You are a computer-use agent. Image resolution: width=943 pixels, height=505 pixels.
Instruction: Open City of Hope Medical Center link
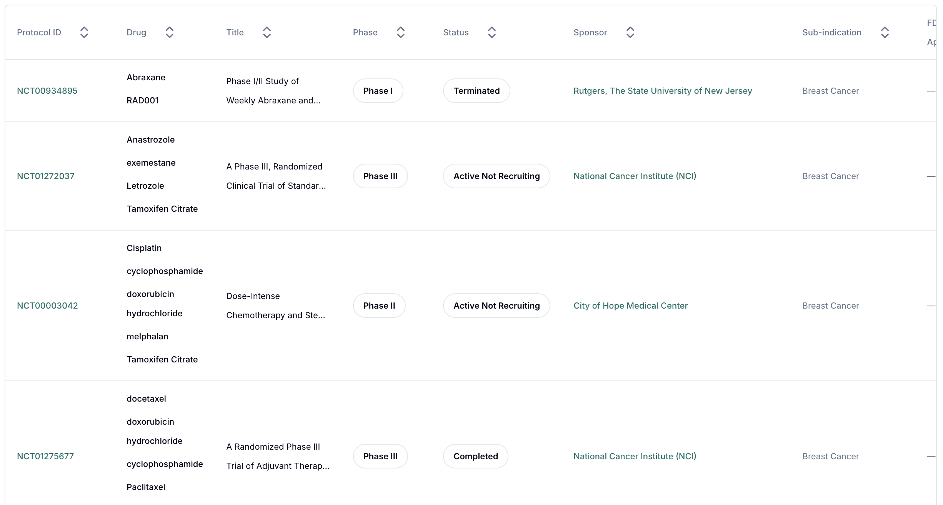tap(630, 305)
